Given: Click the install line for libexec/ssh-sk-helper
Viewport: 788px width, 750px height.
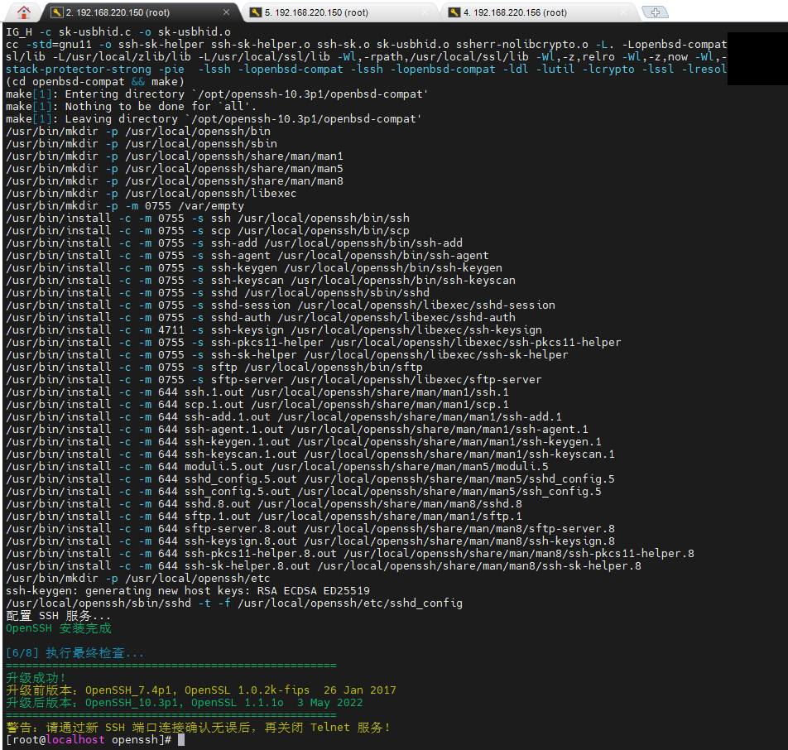Looking at the screenshot, I should click(287, 355).
